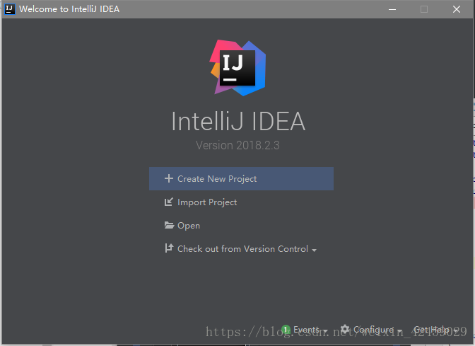Click Check out from Version Control text

pos(242,249)
